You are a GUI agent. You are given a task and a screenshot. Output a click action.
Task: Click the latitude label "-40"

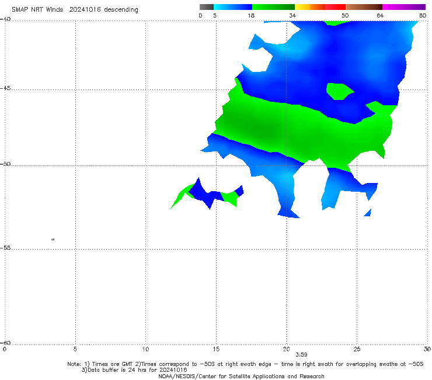click(x=5, y=19)
